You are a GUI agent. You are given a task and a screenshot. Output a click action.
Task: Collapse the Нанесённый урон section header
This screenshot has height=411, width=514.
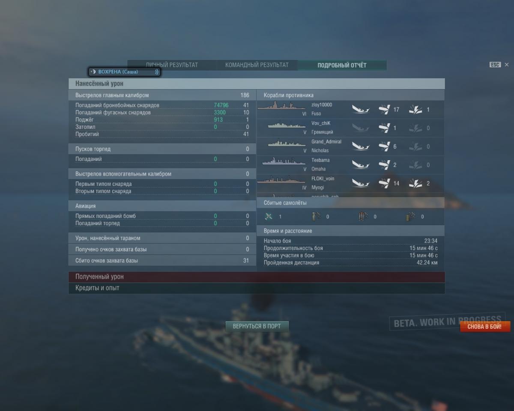pos(257,83)
